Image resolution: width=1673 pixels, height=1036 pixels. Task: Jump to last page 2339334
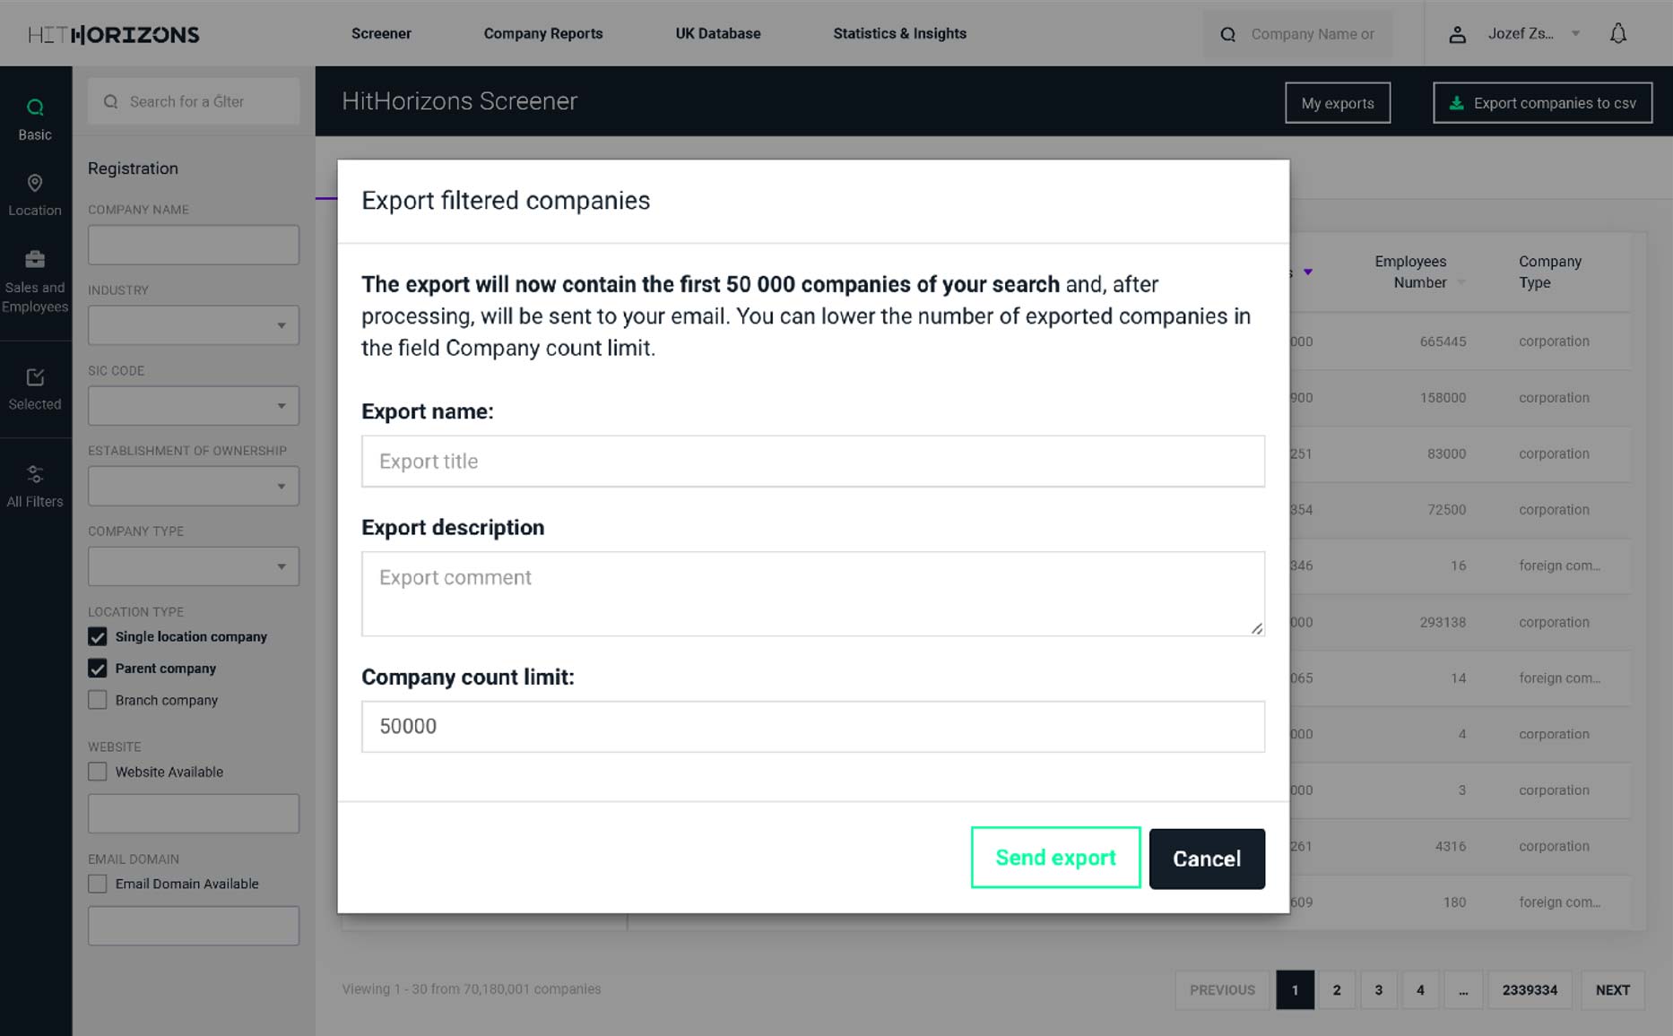coord(1530,990)
